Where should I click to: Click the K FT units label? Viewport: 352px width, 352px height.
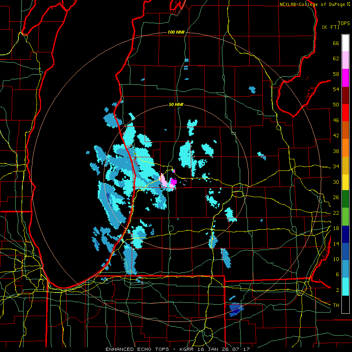pos(330,27)
